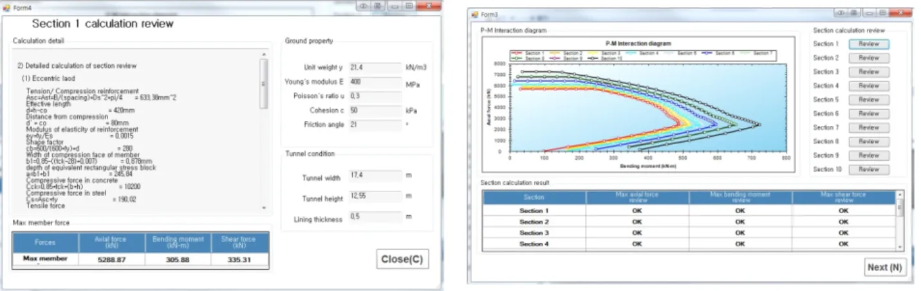
Task: Open the Review for Section 8
Action: 868,141
